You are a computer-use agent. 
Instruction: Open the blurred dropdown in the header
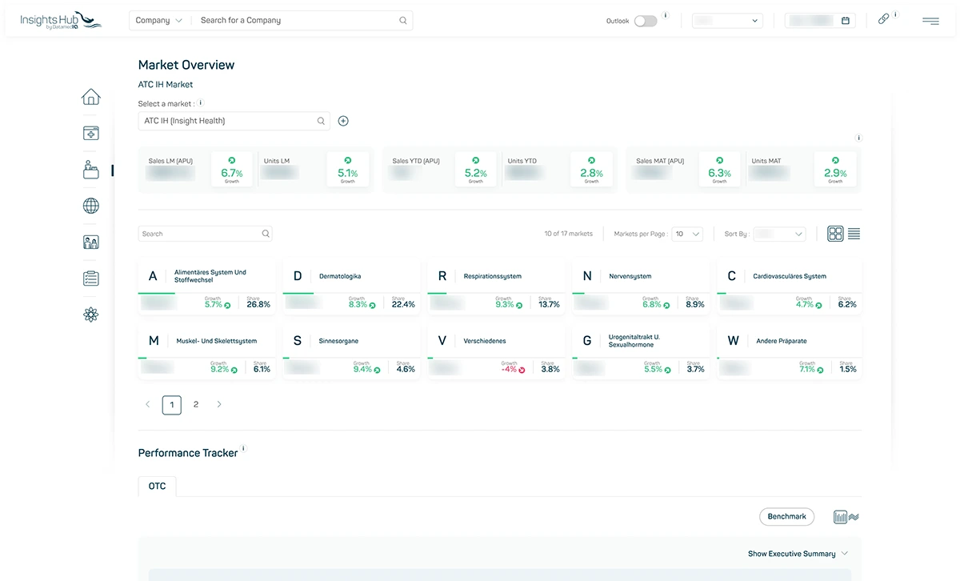pos(727,21)
